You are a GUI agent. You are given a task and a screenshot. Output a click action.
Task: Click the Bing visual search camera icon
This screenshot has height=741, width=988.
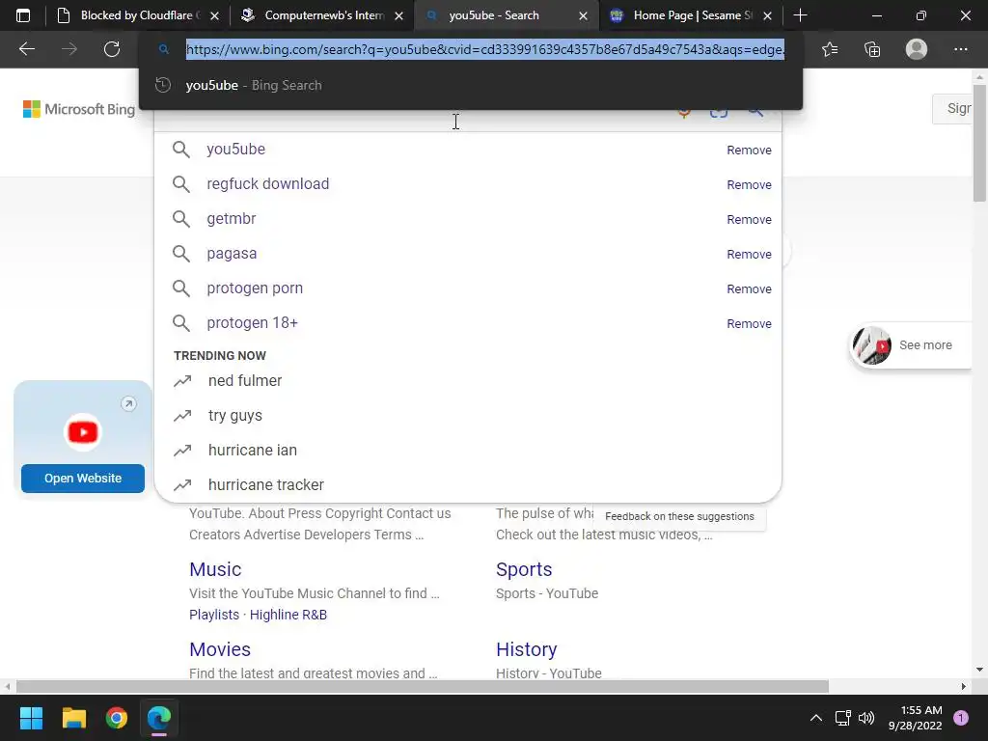pos(719,113)
